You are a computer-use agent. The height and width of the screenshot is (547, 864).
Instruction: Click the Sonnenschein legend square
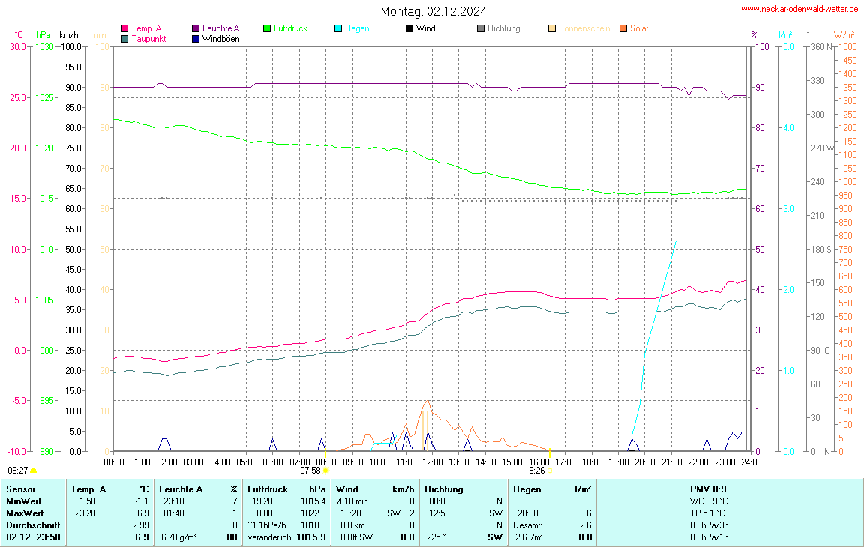(552, 28)
